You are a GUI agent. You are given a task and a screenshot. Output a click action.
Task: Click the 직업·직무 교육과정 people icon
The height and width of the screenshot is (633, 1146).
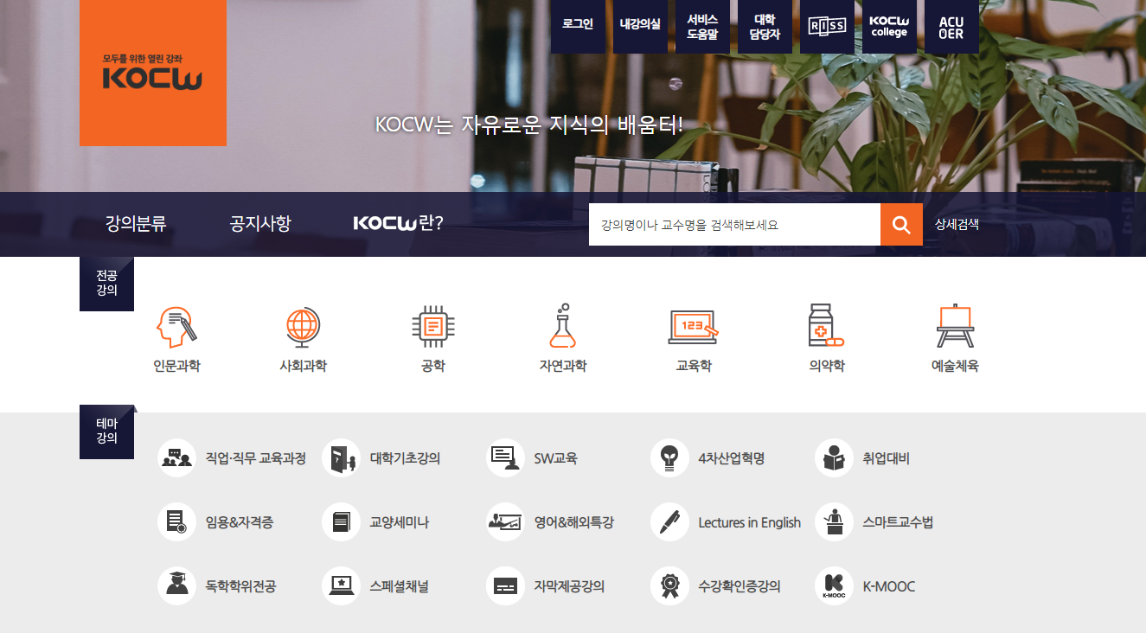coord(176,458)
